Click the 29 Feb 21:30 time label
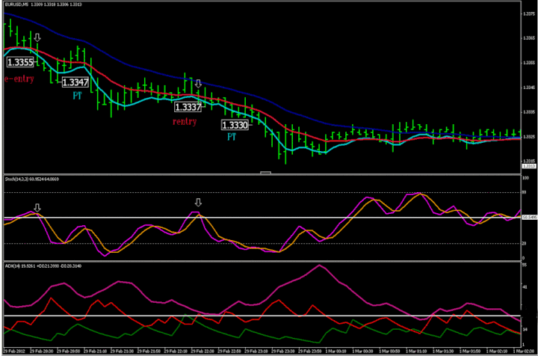Screen dimensions: 538x356 click(x=122, y=352)
